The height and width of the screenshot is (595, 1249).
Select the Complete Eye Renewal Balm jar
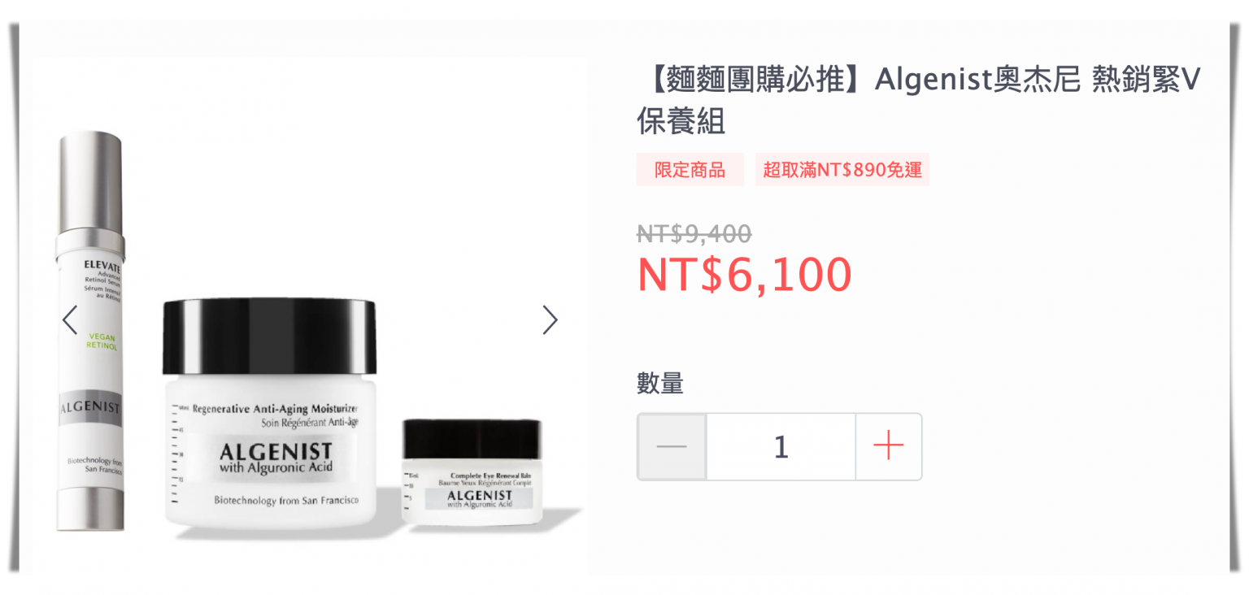[472, 471]
